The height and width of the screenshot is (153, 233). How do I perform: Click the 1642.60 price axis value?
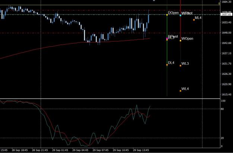(226, 43)
